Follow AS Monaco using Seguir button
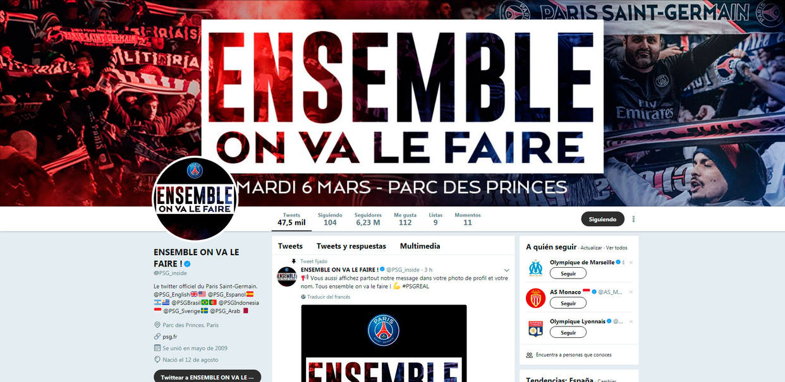785x382 pixels. 568,303
